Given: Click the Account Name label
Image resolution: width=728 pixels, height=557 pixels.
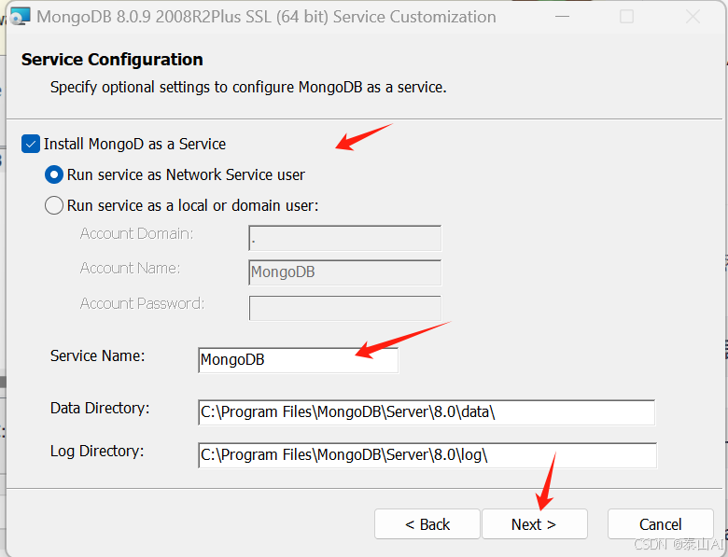Looking at the screenshot, I should pos(130,269).
